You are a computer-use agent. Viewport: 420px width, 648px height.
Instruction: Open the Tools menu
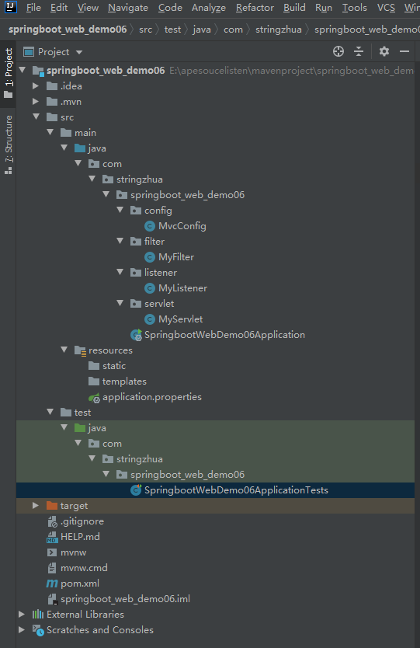pos(354,8)
